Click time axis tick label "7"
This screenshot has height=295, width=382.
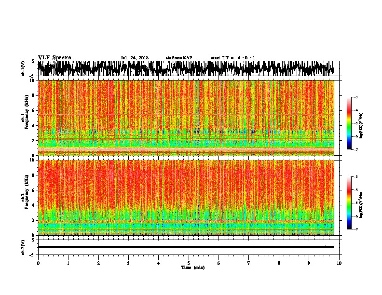coord(249,263)
